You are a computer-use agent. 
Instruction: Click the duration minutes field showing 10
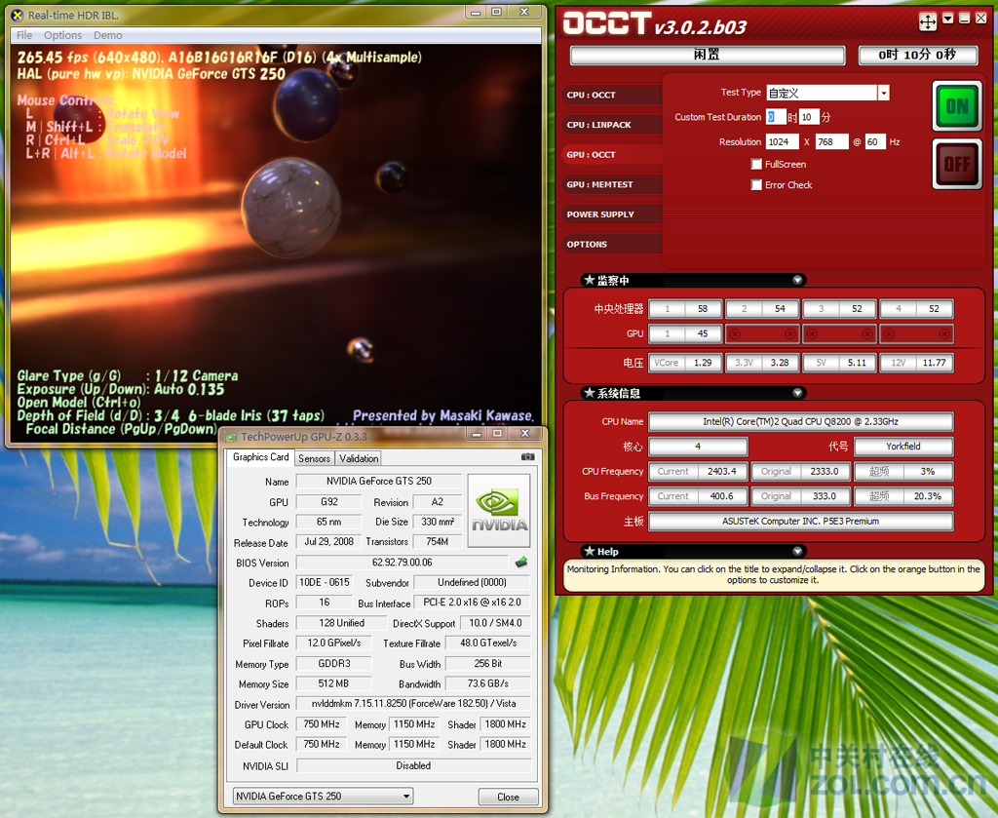(x=809, y=117)
